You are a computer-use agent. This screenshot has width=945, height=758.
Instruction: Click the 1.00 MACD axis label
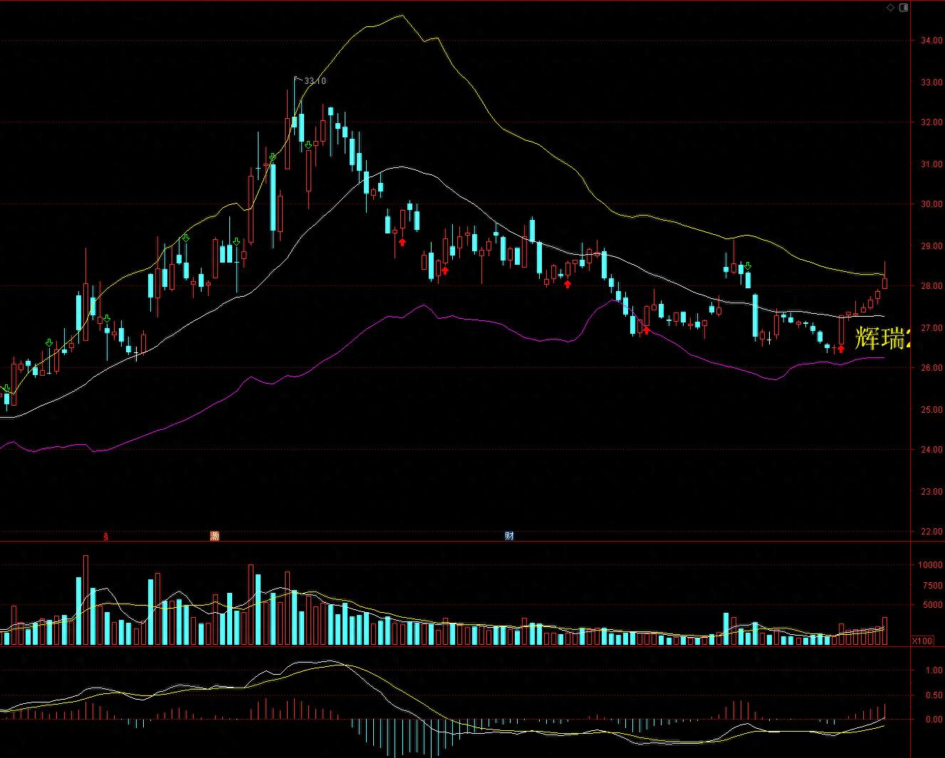click(934, 670)
